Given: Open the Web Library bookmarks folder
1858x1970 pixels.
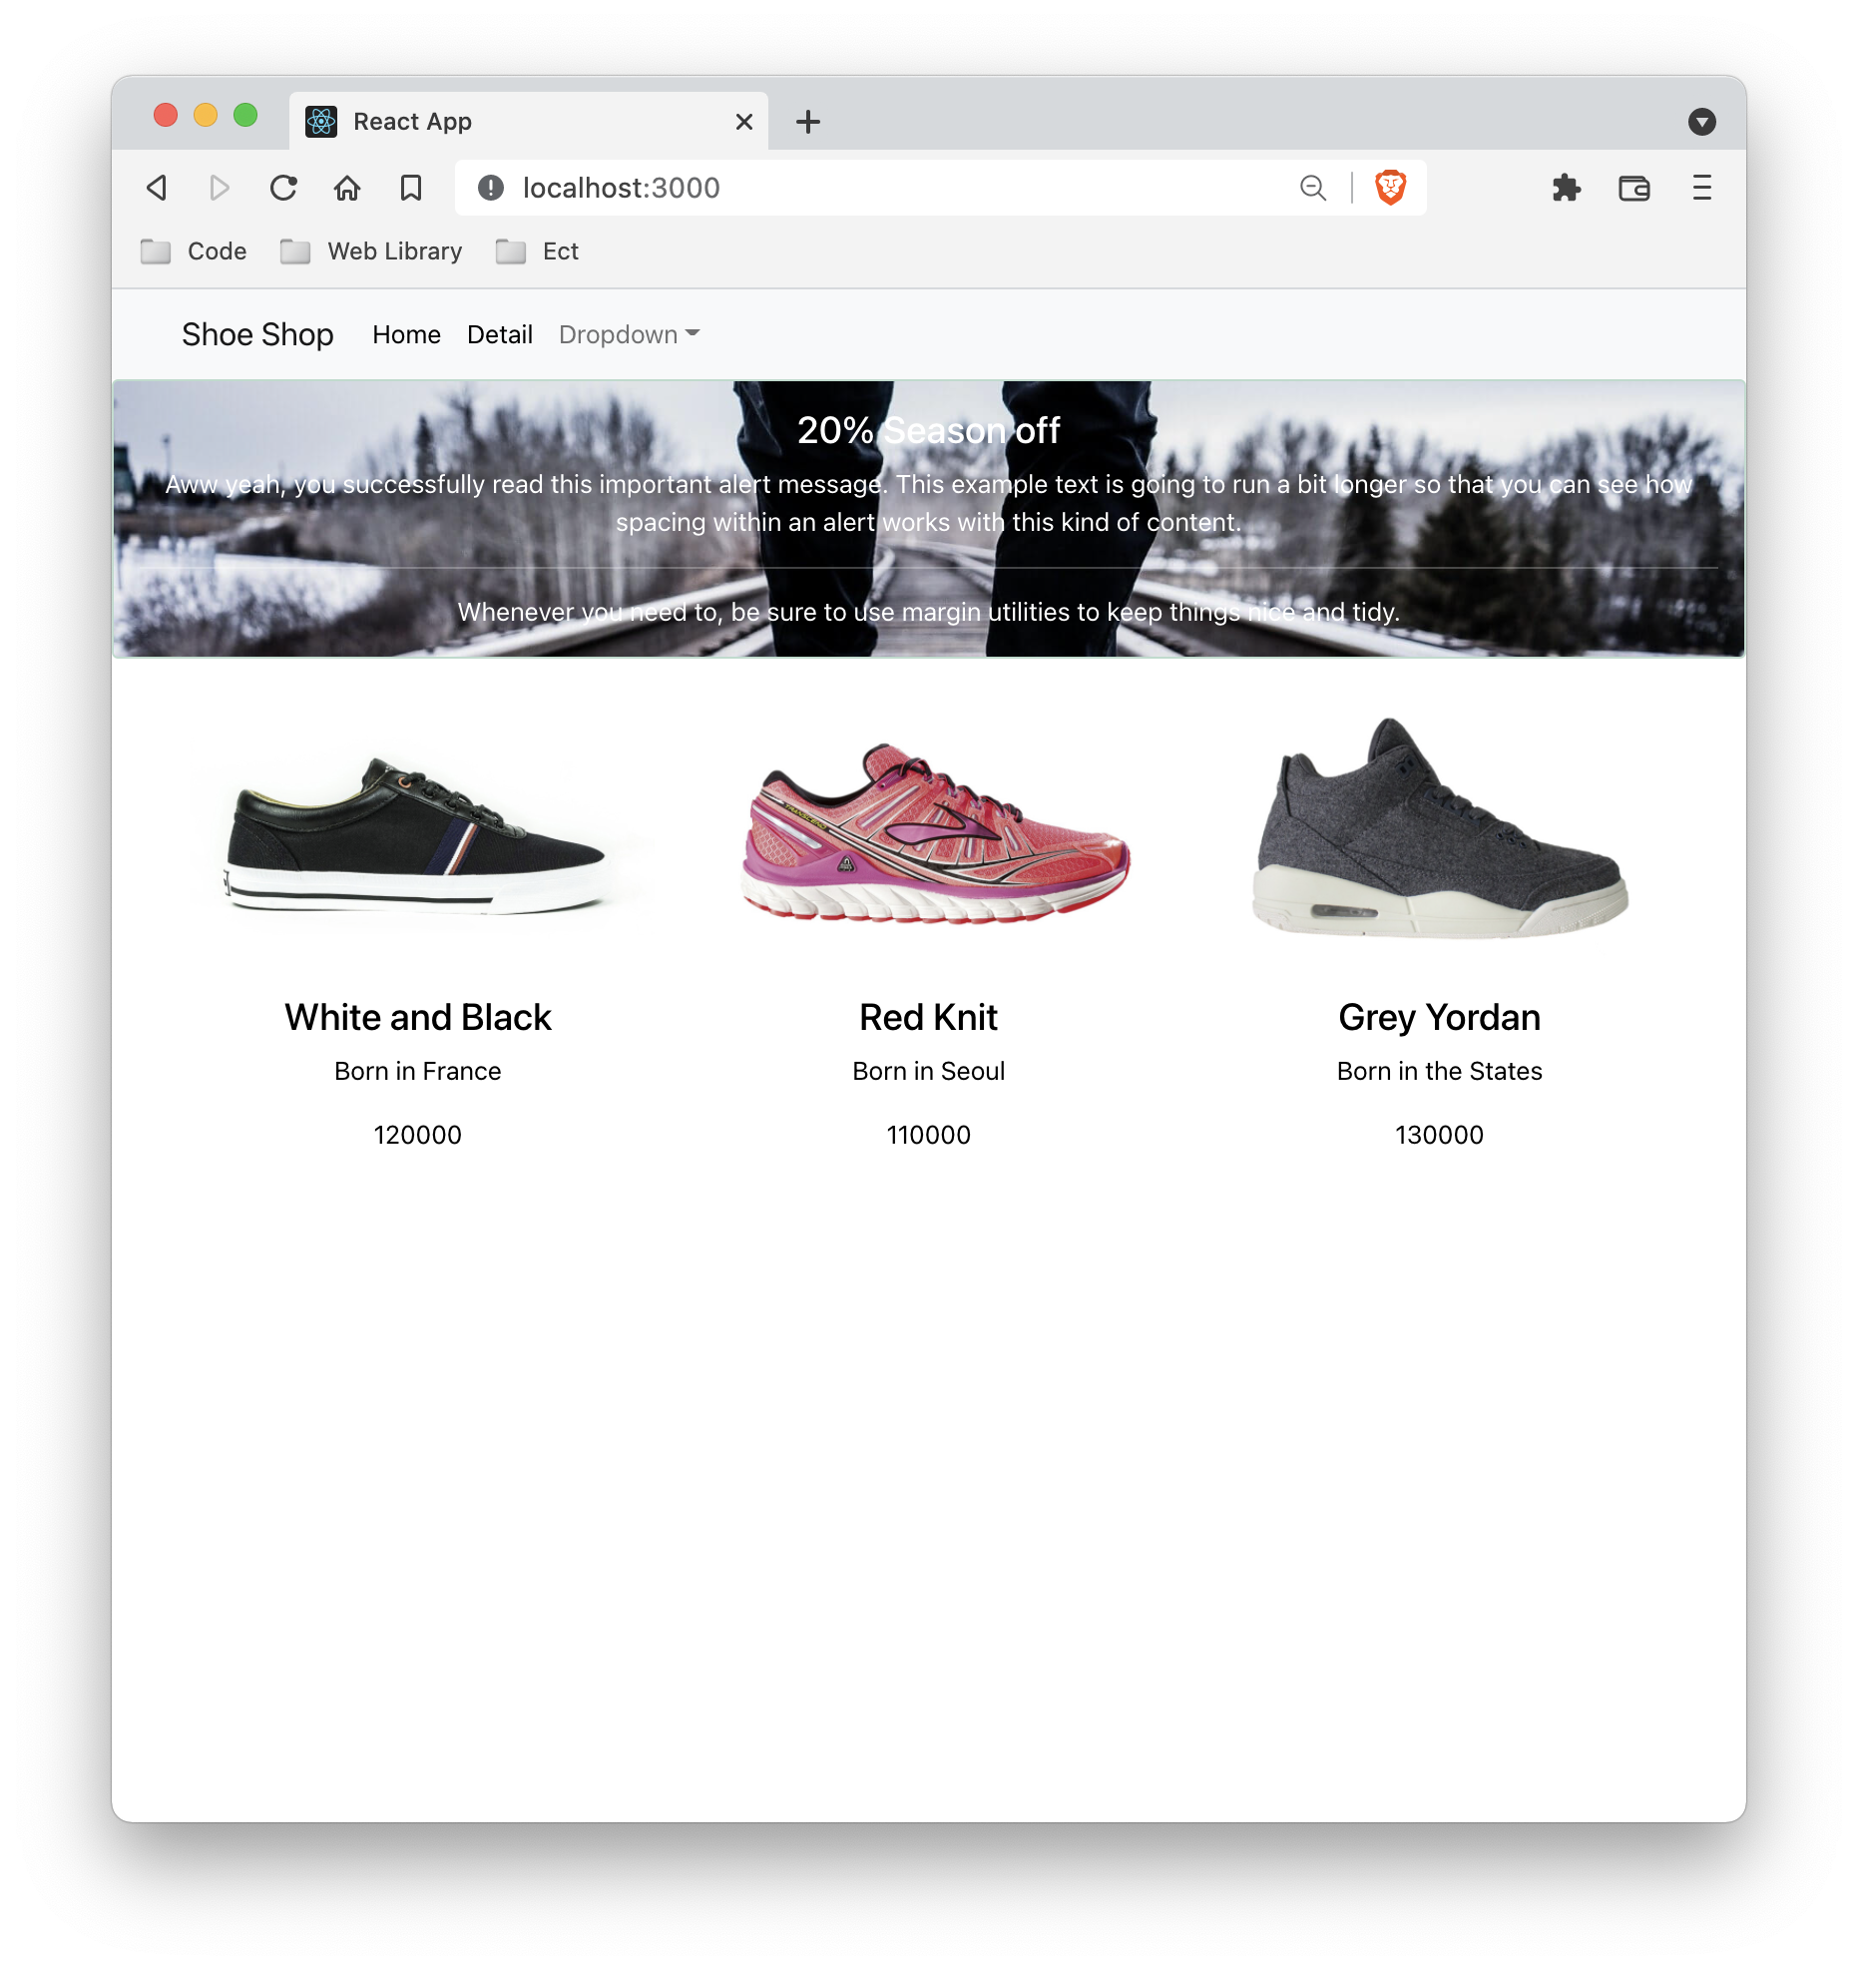Looking at the screenshot, I should pyautogui.click(x=371, y=251).
